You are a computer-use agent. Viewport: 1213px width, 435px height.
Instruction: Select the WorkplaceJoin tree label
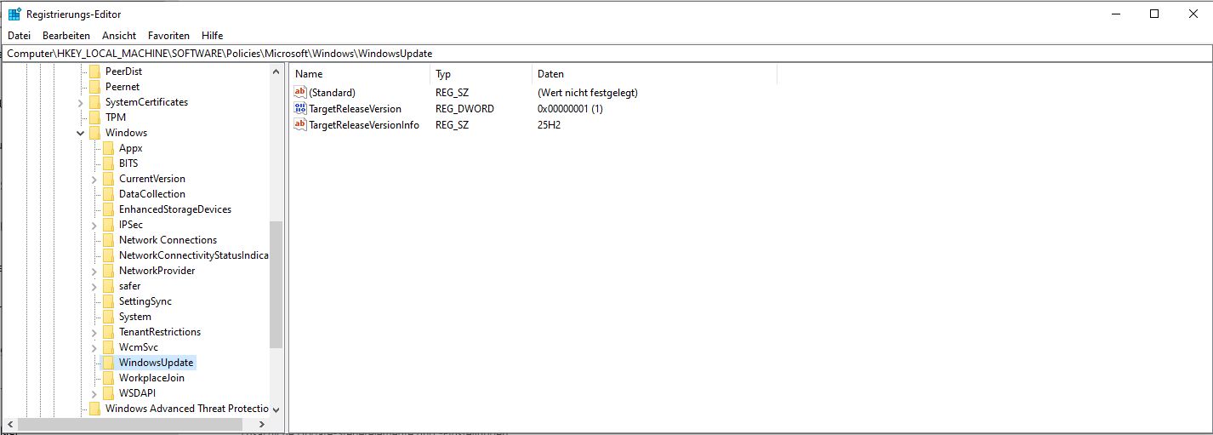151,378
